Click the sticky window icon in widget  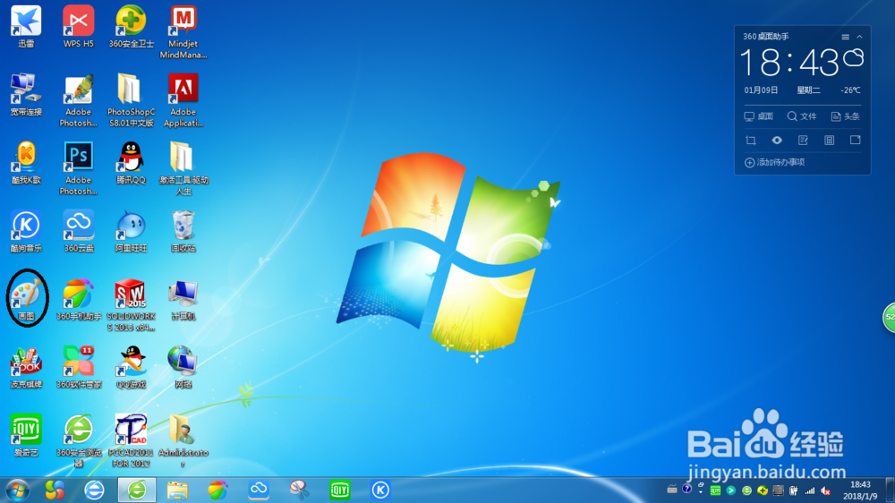pos(855,141)
